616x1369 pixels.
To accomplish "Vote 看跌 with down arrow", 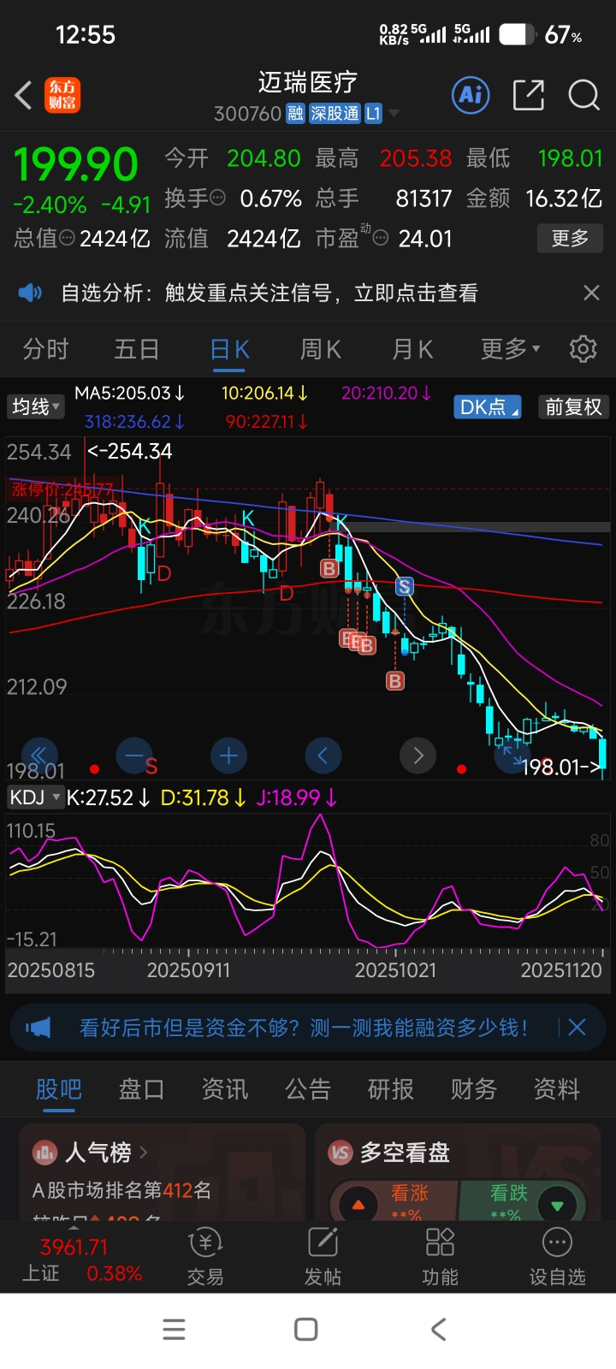I will coord(558,1206).
